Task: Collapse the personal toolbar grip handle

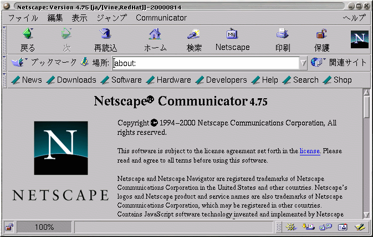Action: tap(4, 80)
